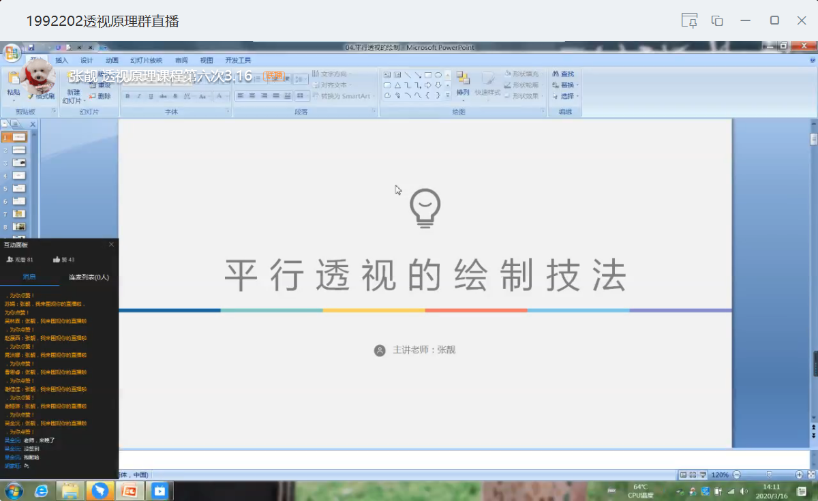Select the oval shape in shapes gallery
This screenshot has width=818, height=501.
point(438,74)
